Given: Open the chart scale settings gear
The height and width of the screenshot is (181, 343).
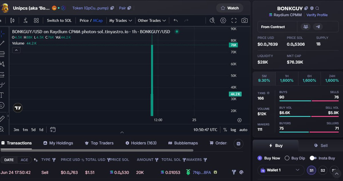Looking at the screenshot, I should coord(240,120).
